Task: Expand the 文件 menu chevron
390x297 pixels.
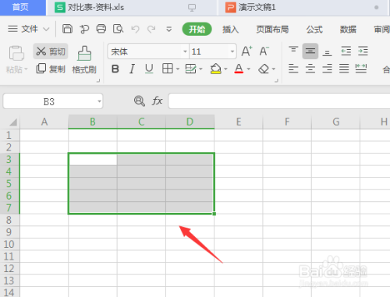Action: point(46,29)
